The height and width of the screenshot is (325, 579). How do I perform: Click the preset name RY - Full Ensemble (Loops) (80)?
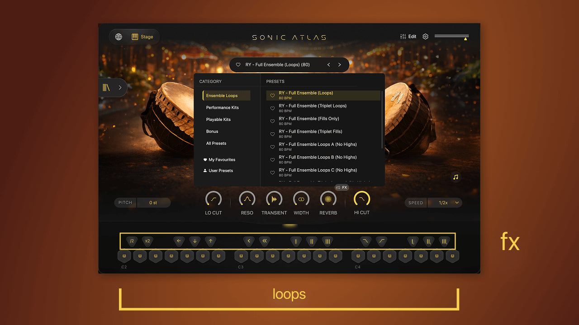[x=278, y=65]
